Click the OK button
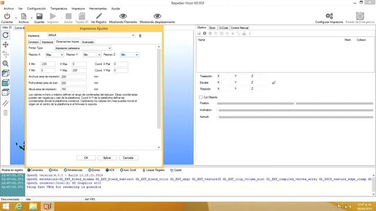Viewport: 376px width, 211px height. [86, 158]
